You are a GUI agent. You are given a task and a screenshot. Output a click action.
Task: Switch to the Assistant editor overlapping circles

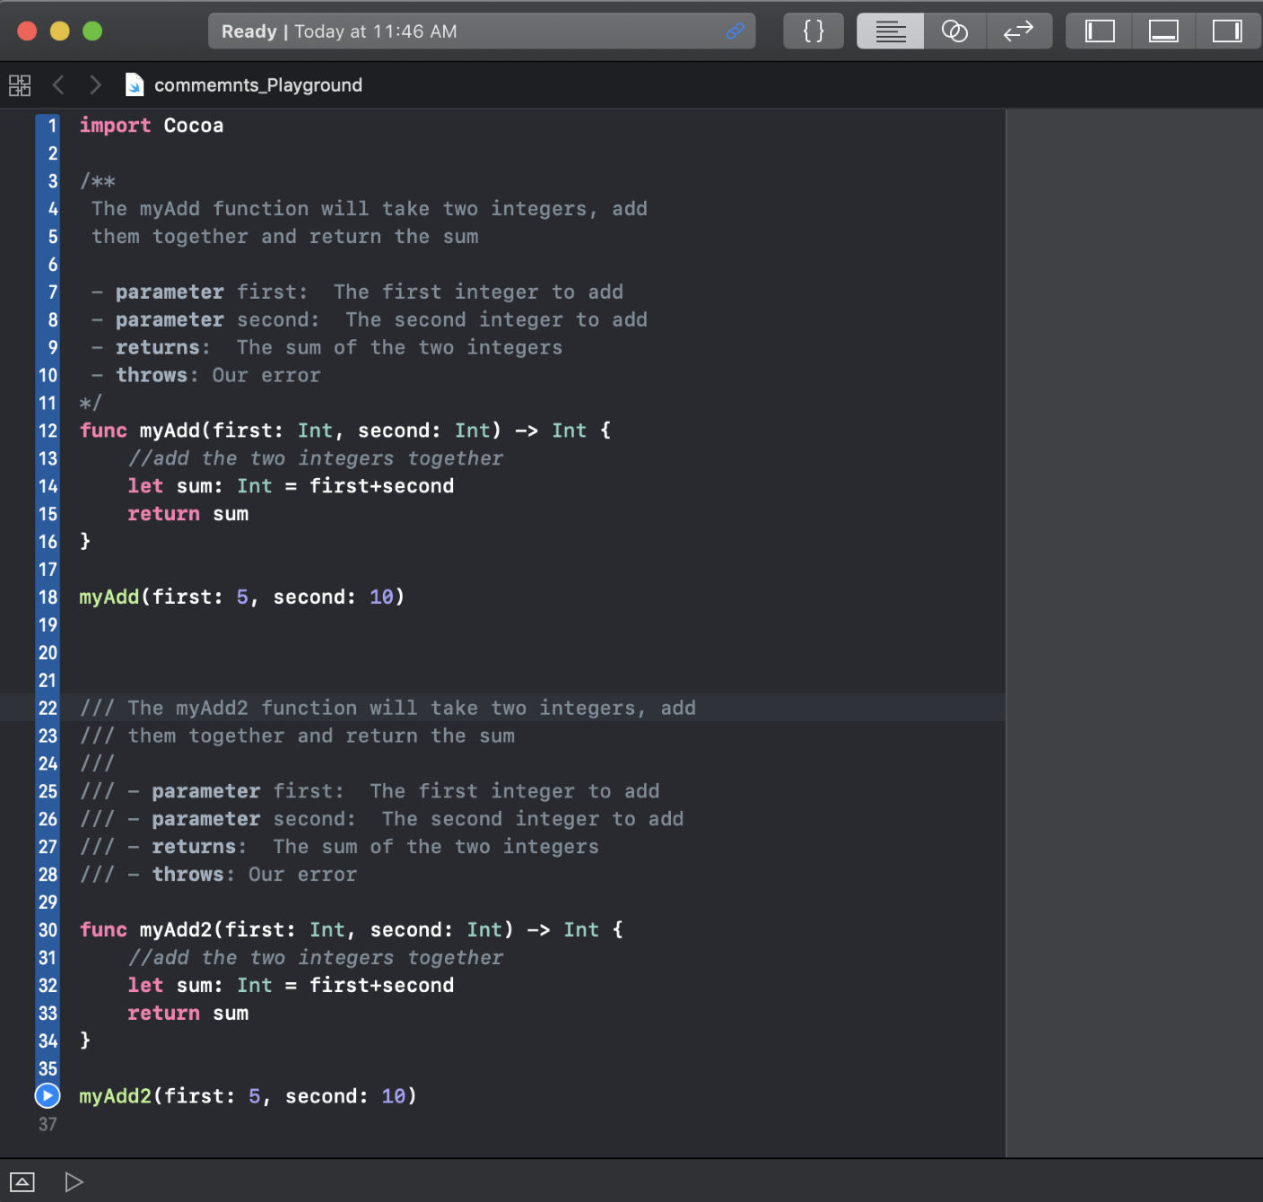tap(954, 31)
